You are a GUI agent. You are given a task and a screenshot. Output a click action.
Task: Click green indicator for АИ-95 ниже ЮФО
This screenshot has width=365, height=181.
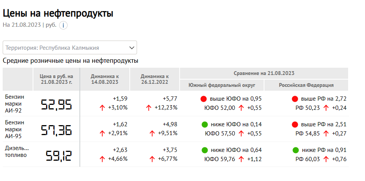click(x=205, y=125)
